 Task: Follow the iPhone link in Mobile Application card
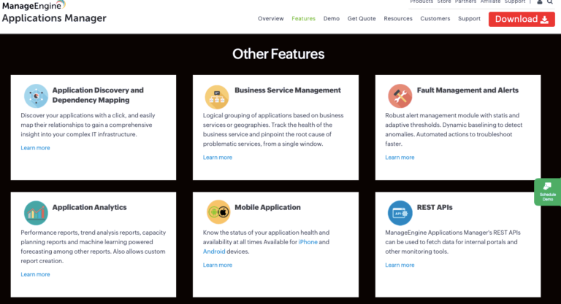tap(308, 242)
